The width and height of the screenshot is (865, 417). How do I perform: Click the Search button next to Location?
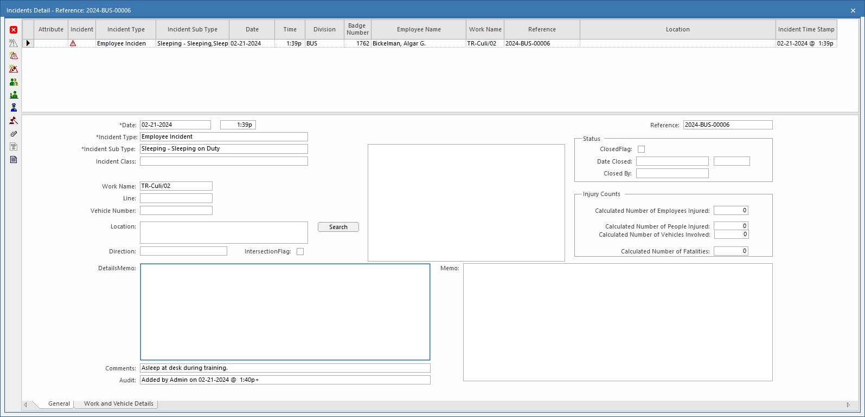tap(338, 227)
